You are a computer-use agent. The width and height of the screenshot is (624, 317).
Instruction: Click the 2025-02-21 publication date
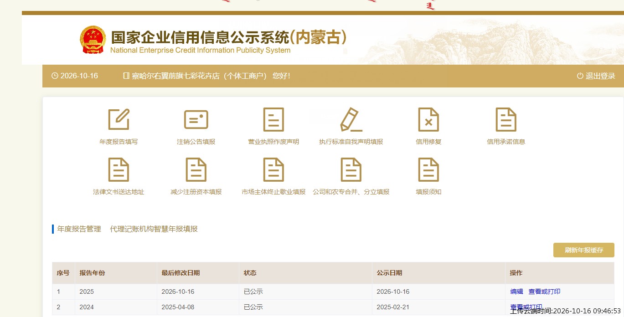pos(393,307)
